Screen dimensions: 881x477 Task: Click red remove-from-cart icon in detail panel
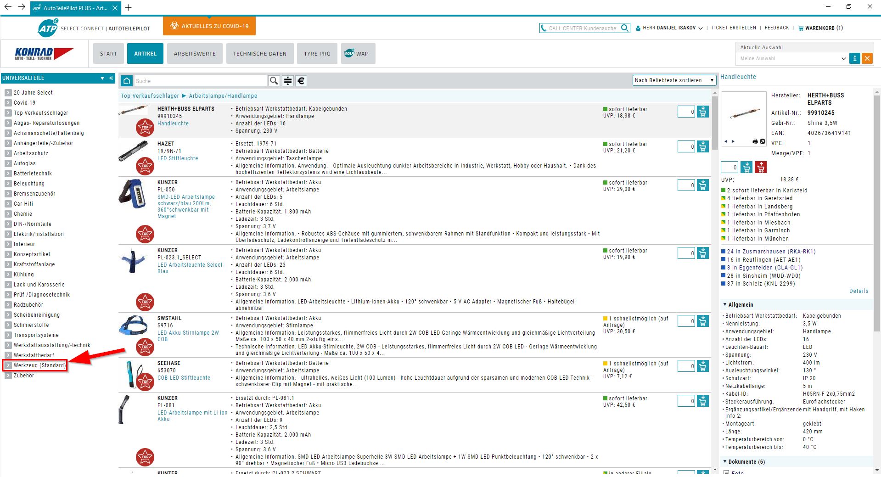[x=761, y=167]
